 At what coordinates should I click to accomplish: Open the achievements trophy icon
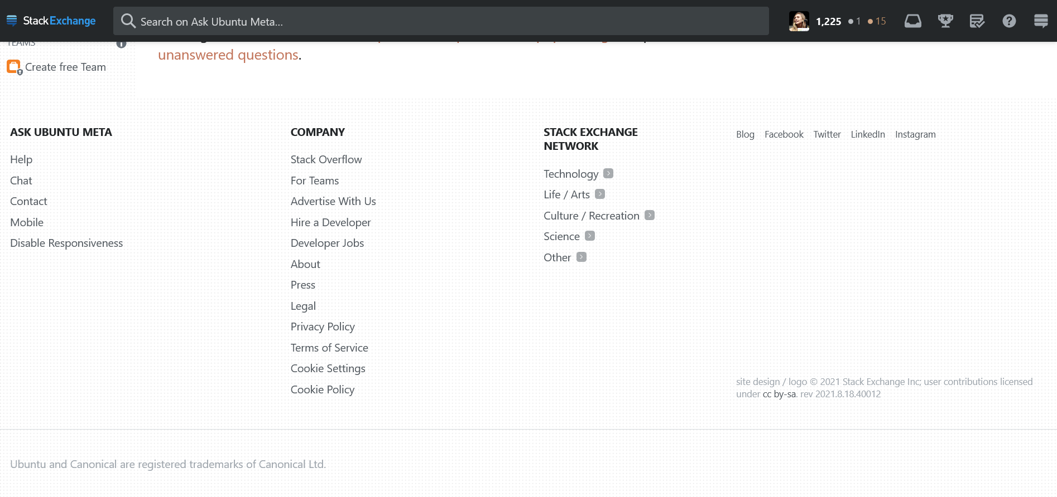tap(945, 21)
